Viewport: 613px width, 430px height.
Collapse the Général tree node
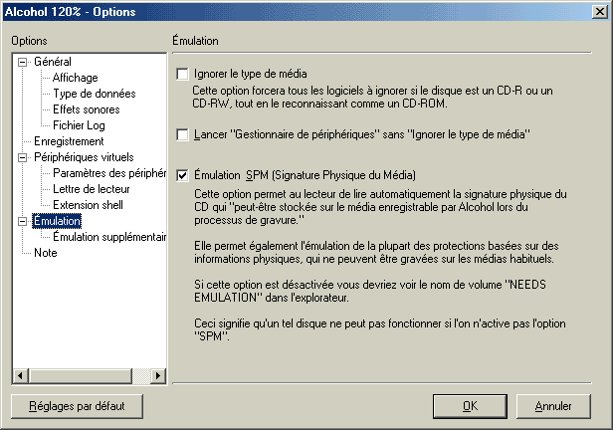[23, 62]
